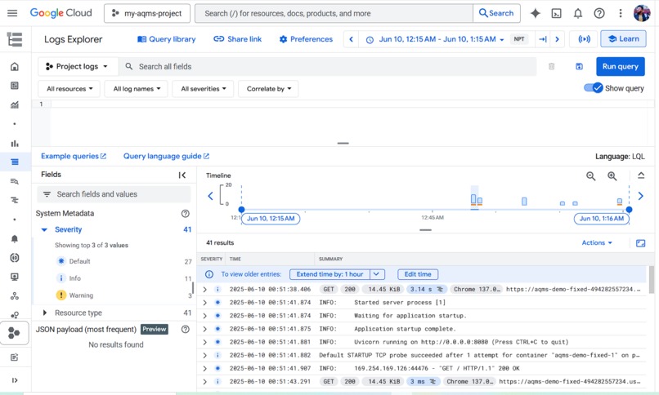659x395 pixels.
Task: Open the time range picker dropdown
Action: pos(437,39)
